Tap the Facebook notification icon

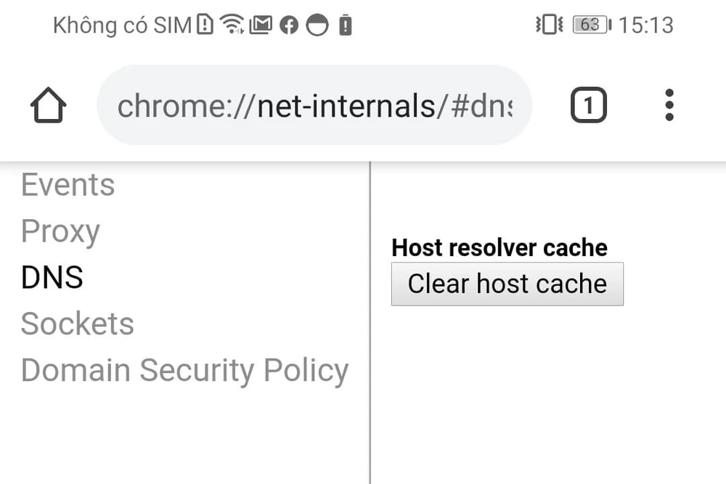290,24
